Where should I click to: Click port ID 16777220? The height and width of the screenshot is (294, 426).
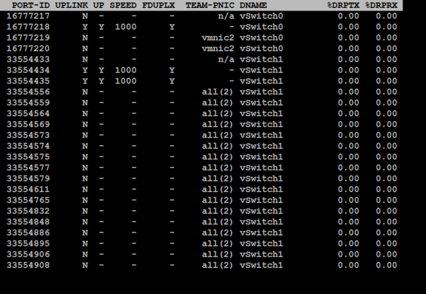pyautogui.click(x=28, y=48)
